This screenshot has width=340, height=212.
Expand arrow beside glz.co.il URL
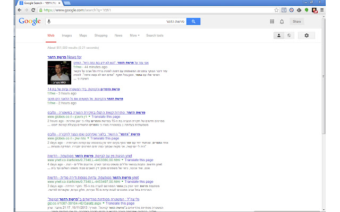click(104, 204)
